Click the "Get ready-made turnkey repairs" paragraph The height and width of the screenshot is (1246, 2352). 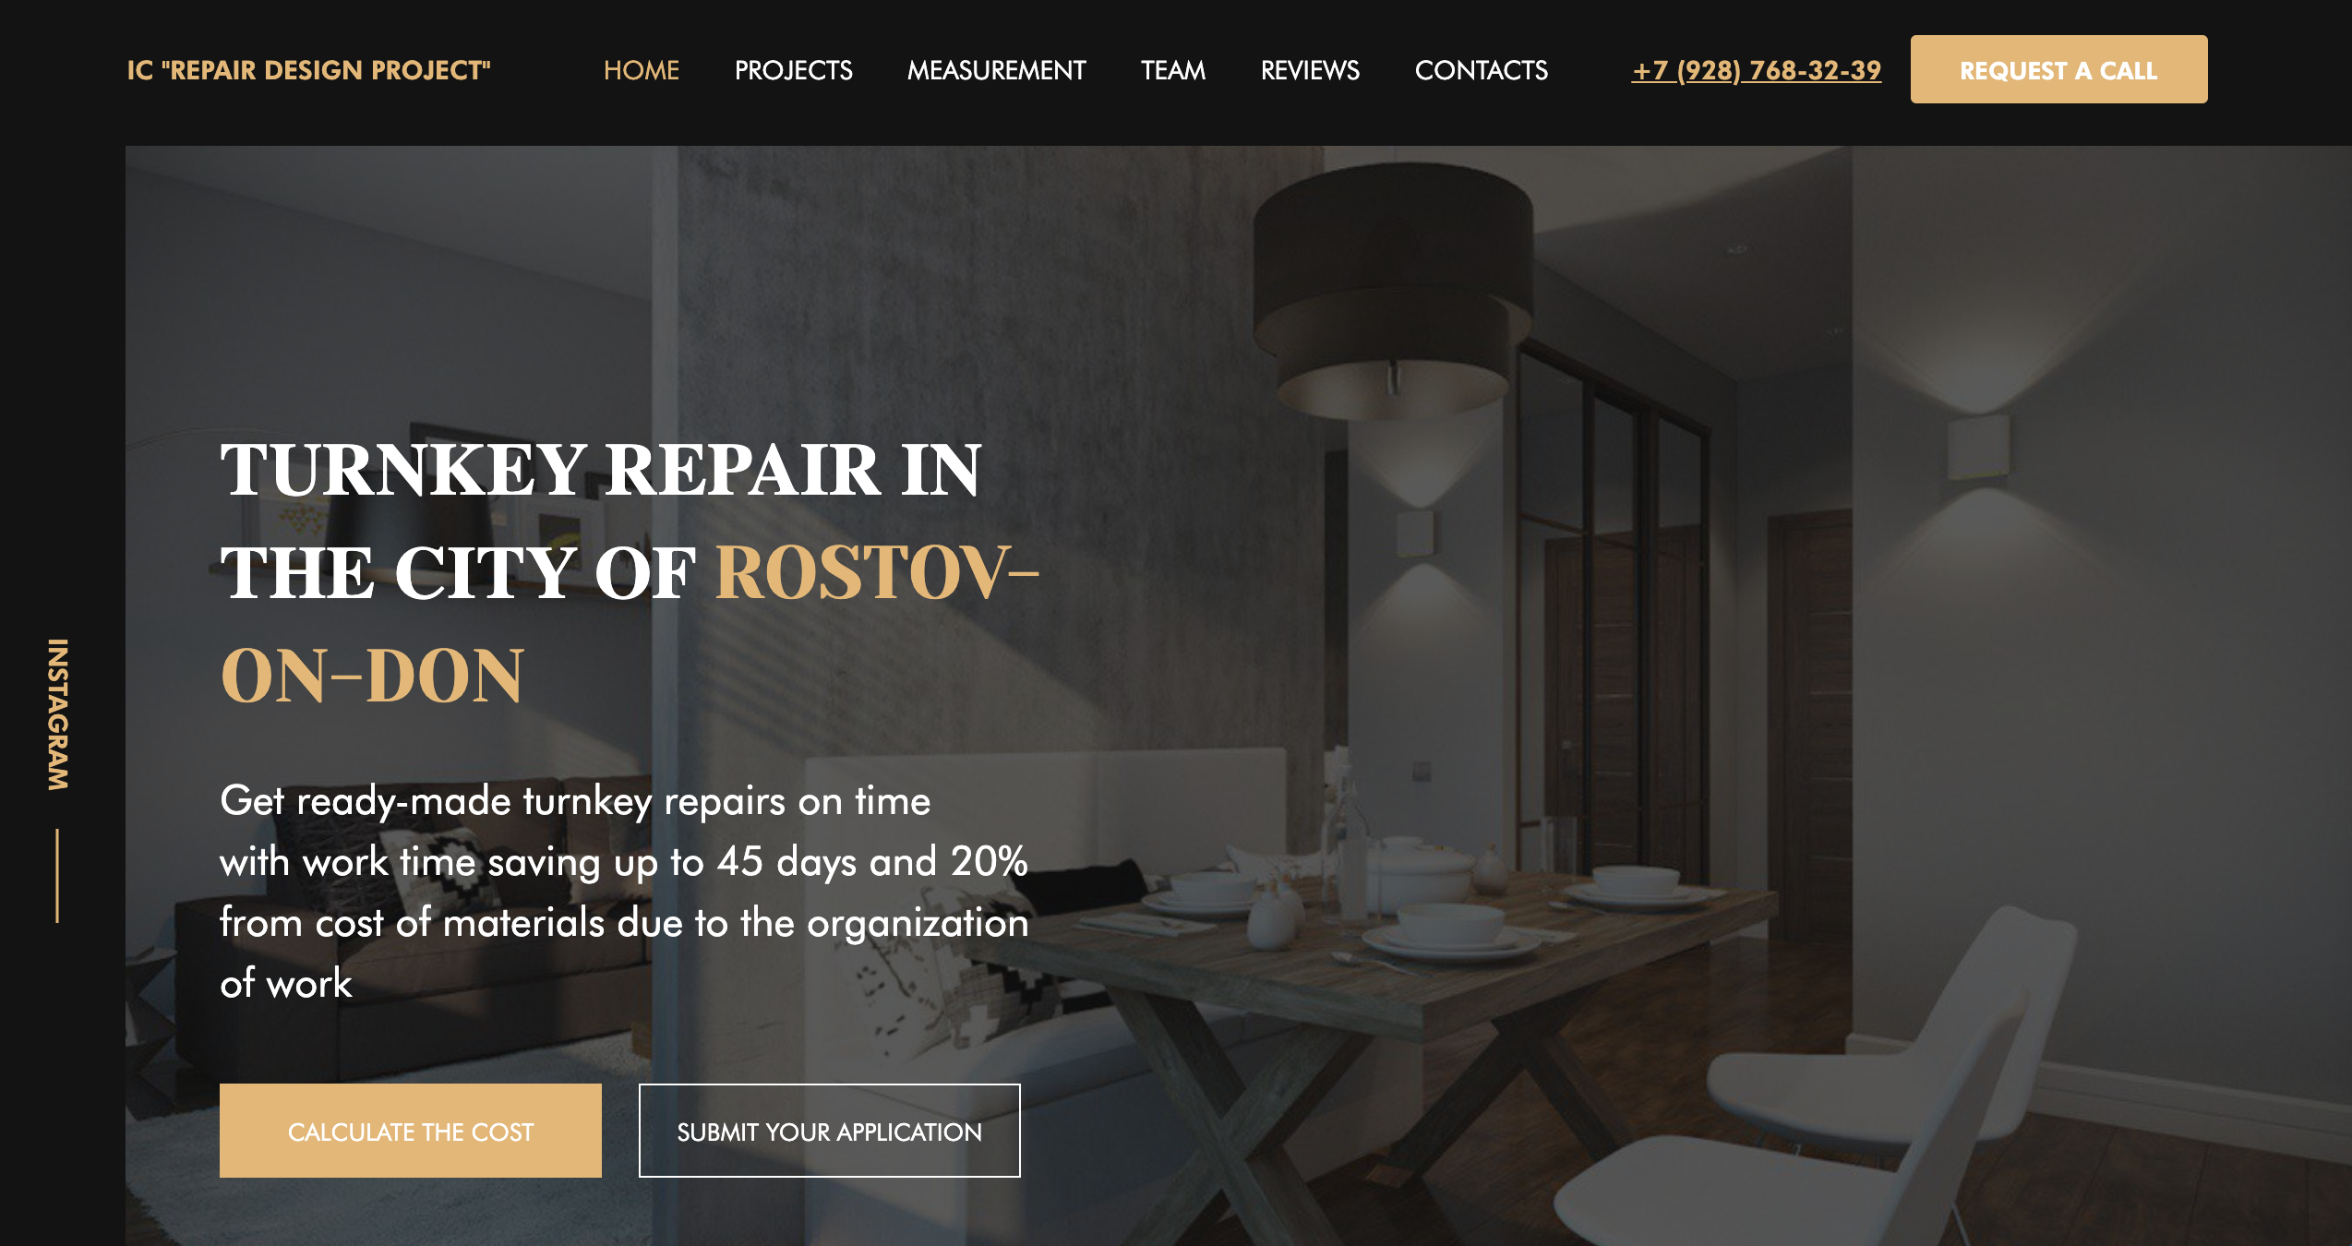(x=624, y=892)
